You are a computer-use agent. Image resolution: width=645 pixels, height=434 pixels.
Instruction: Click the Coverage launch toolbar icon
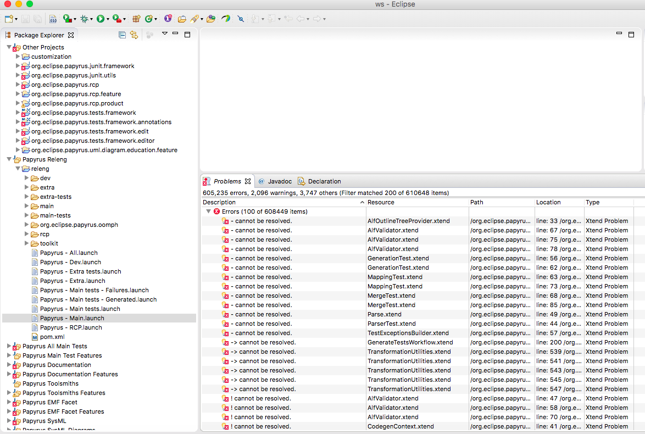click(x=67, y=19)
